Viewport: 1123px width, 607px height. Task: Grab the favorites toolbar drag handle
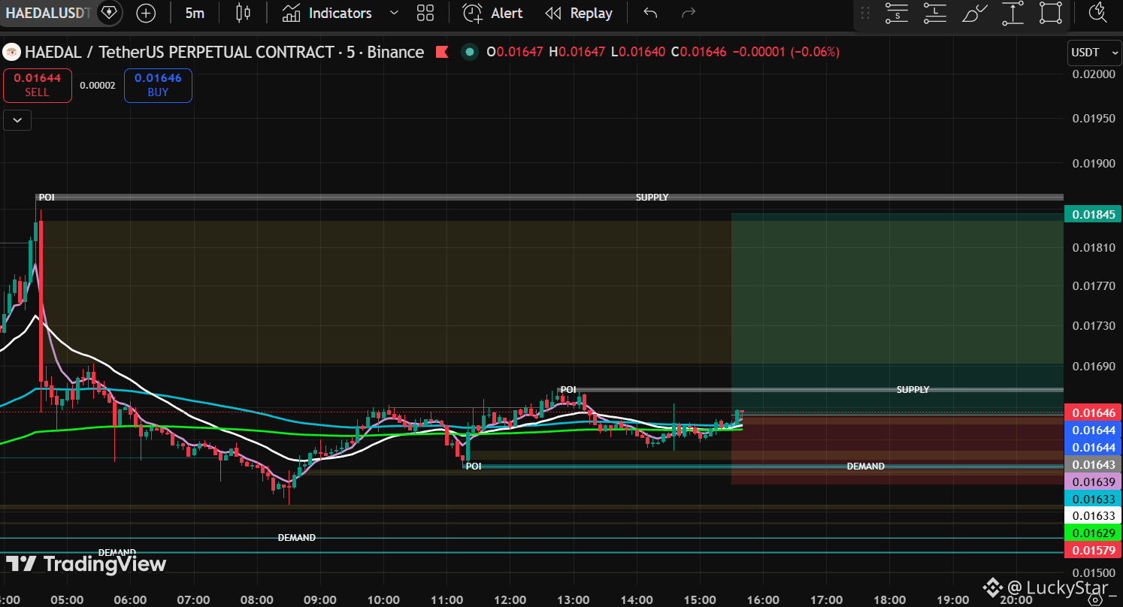[865, 13]
